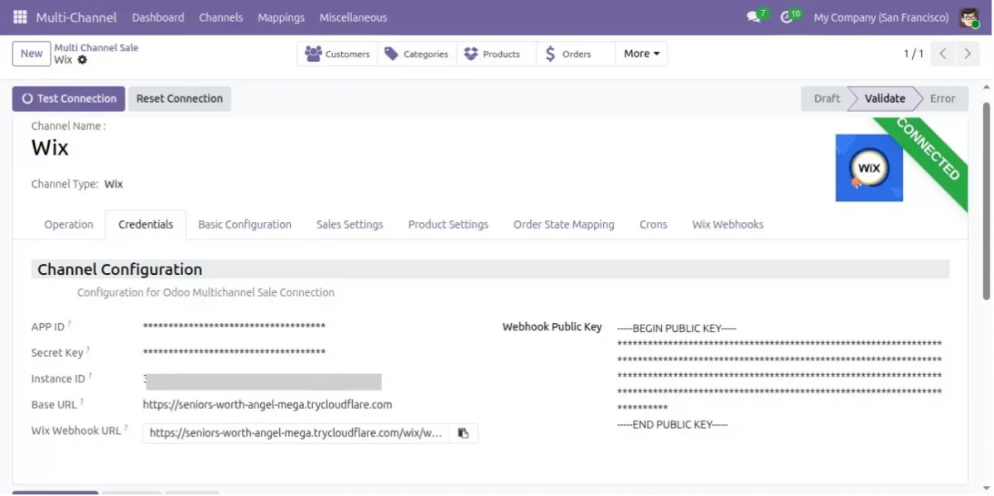Click Test Connection button
This screenshot has height=496, width=994.
click(69, 99)
